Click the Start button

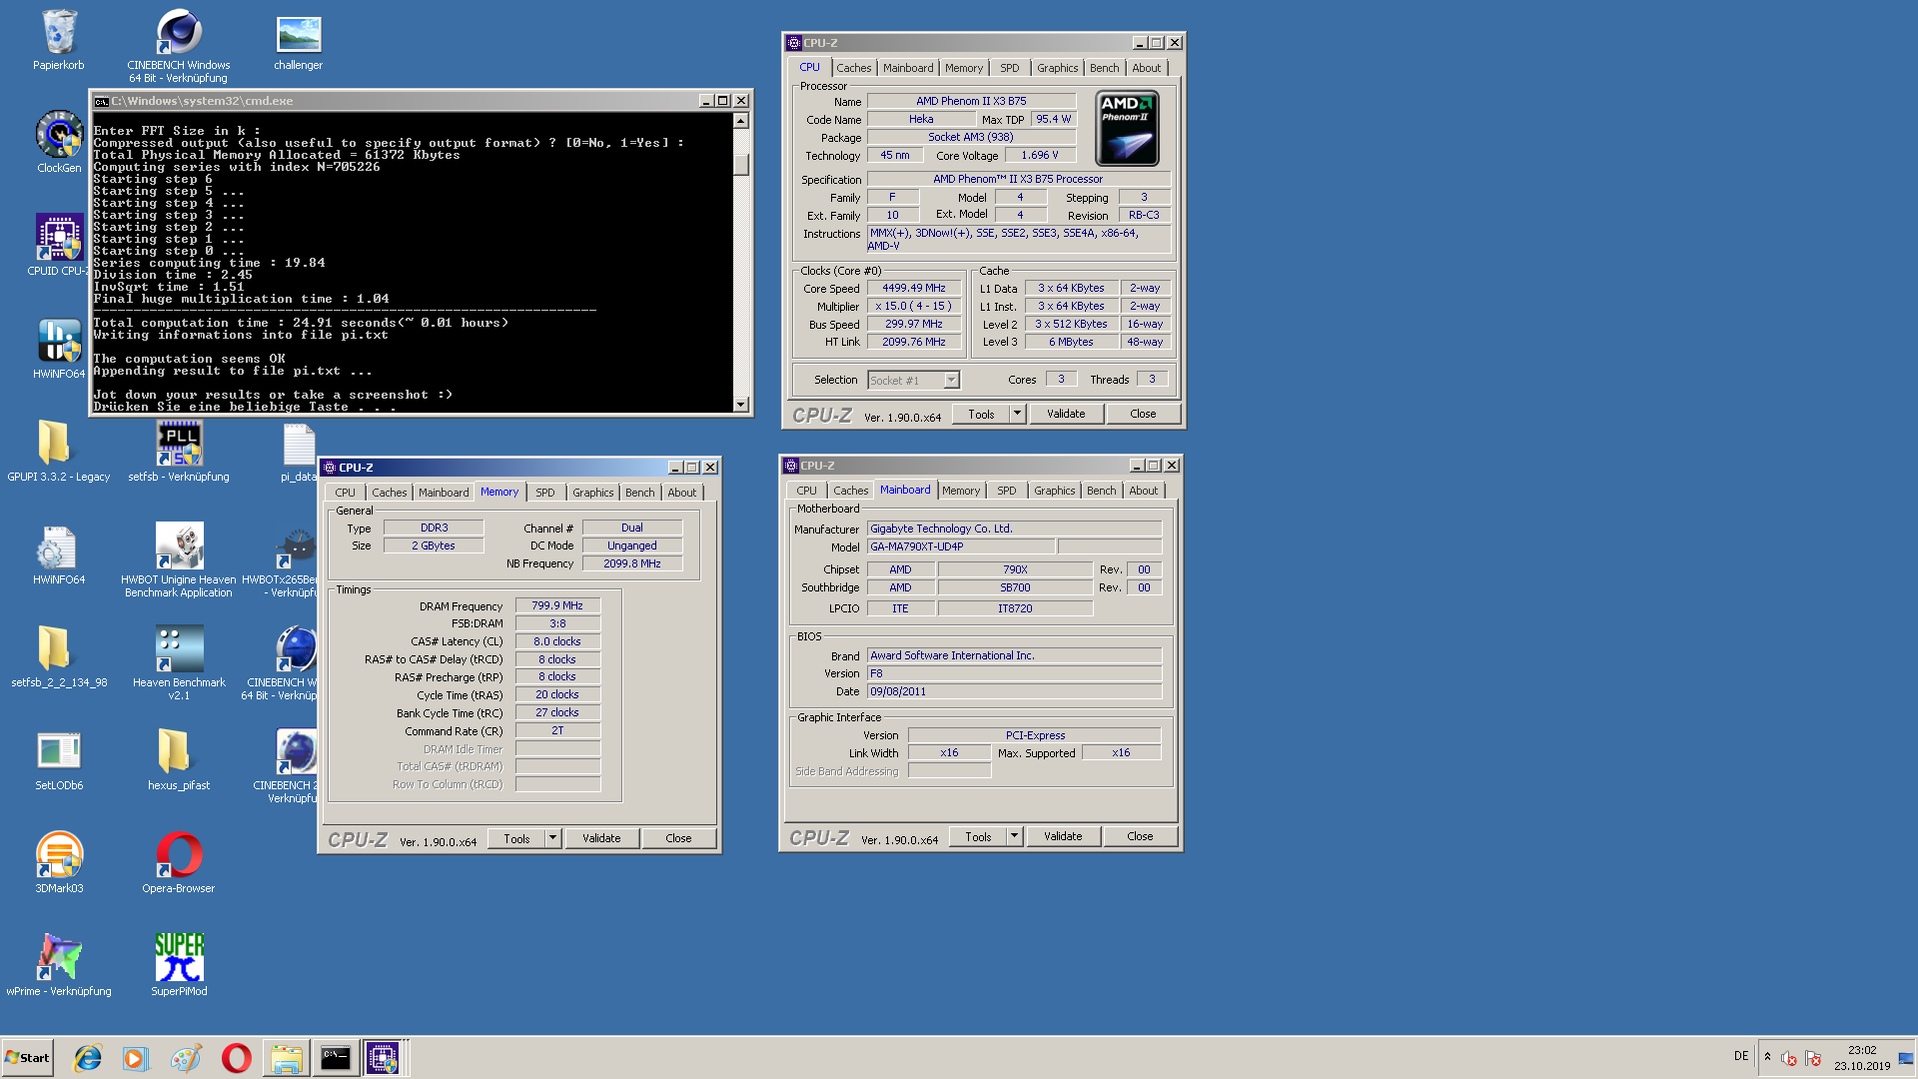coord(28,1058)
